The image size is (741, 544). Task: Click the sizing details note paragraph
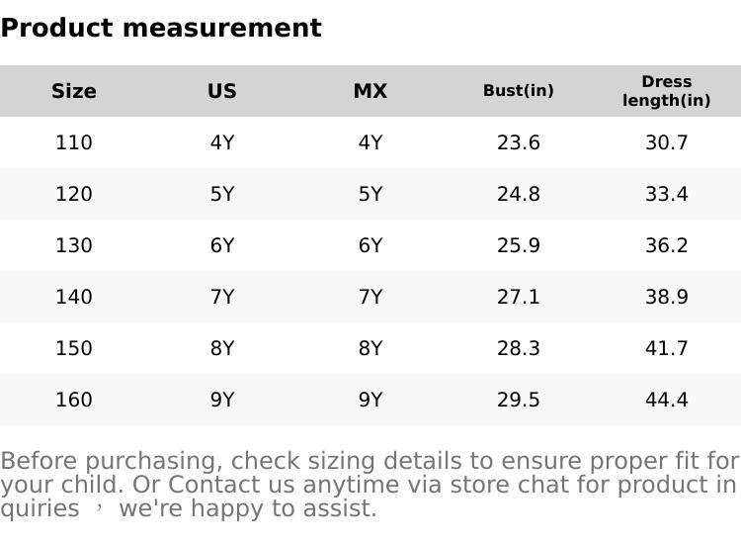pos(370,485)
